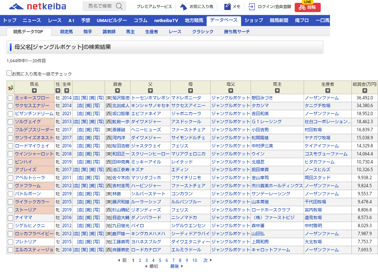Image resolution: width=378 pixels, height=272 pixels.
Task: Open photos [写] for ビザンチンドリーム
Action: point(97,113)
